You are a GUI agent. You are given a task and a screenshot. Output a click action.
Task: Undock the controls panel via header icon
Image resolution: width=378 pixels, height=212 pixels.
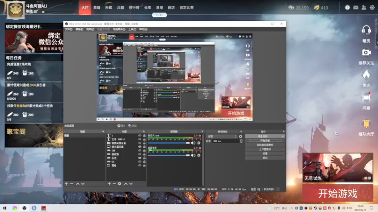pos(283,131)
